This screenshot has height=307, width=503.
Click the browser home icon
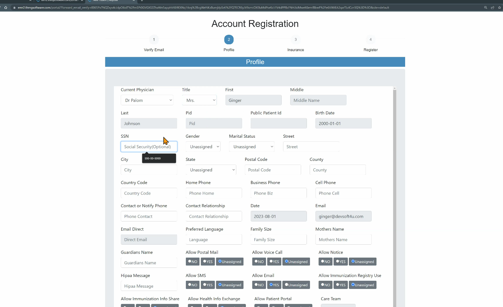(x=5, y=7)
